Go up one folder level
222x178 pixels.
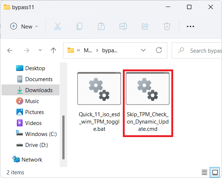pos(53,50)
